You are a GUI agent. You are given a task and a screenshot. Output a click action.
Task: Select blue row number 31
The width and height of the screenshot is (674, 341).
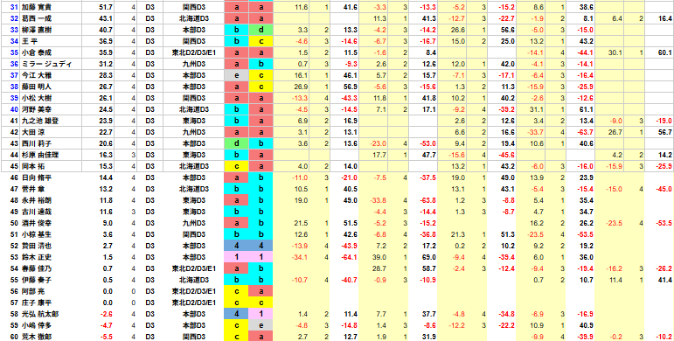click(x=14, y=7)
